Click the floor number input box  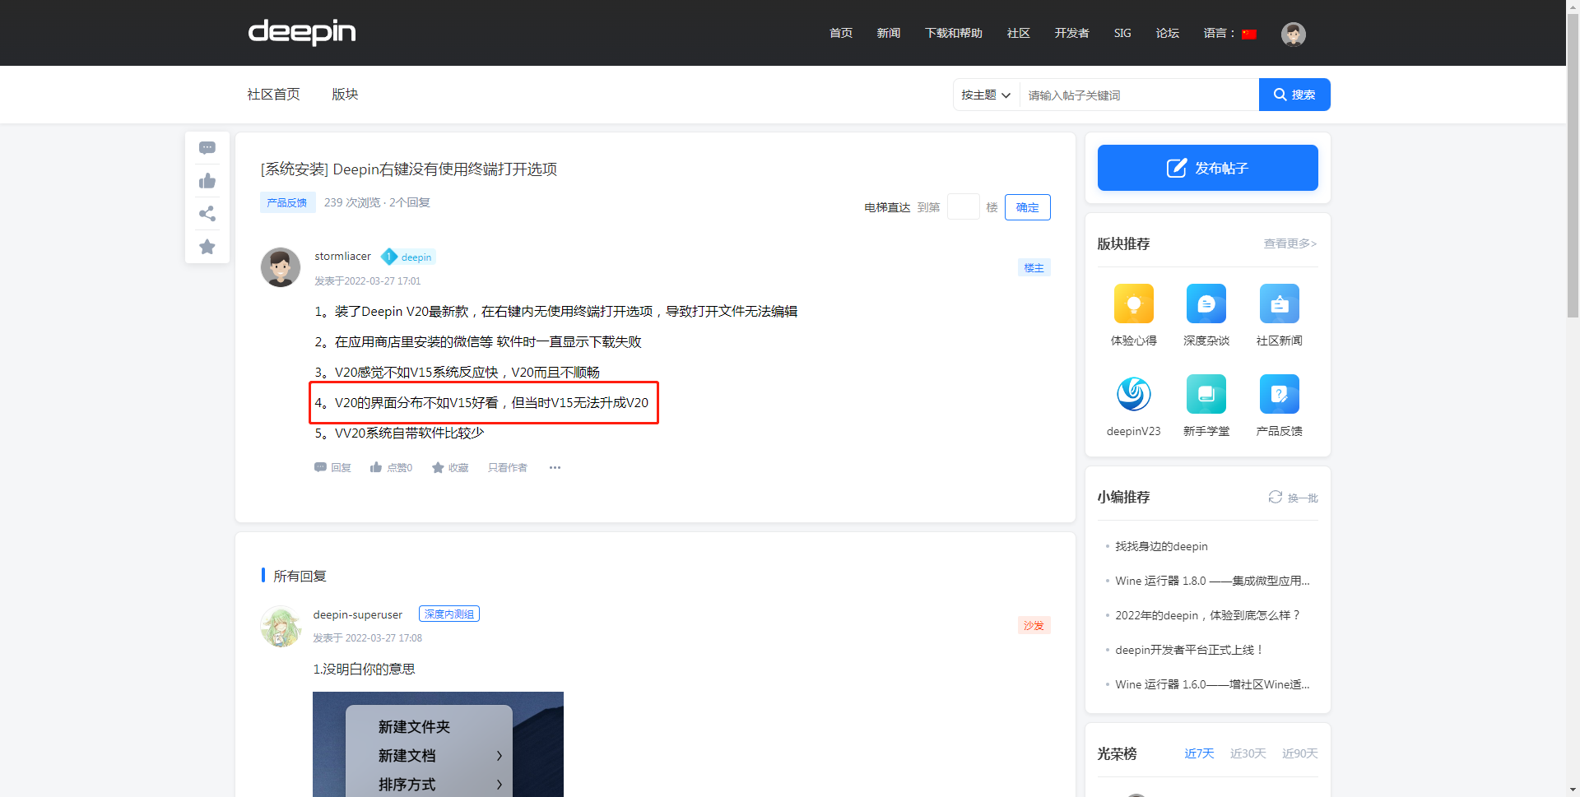963,206
